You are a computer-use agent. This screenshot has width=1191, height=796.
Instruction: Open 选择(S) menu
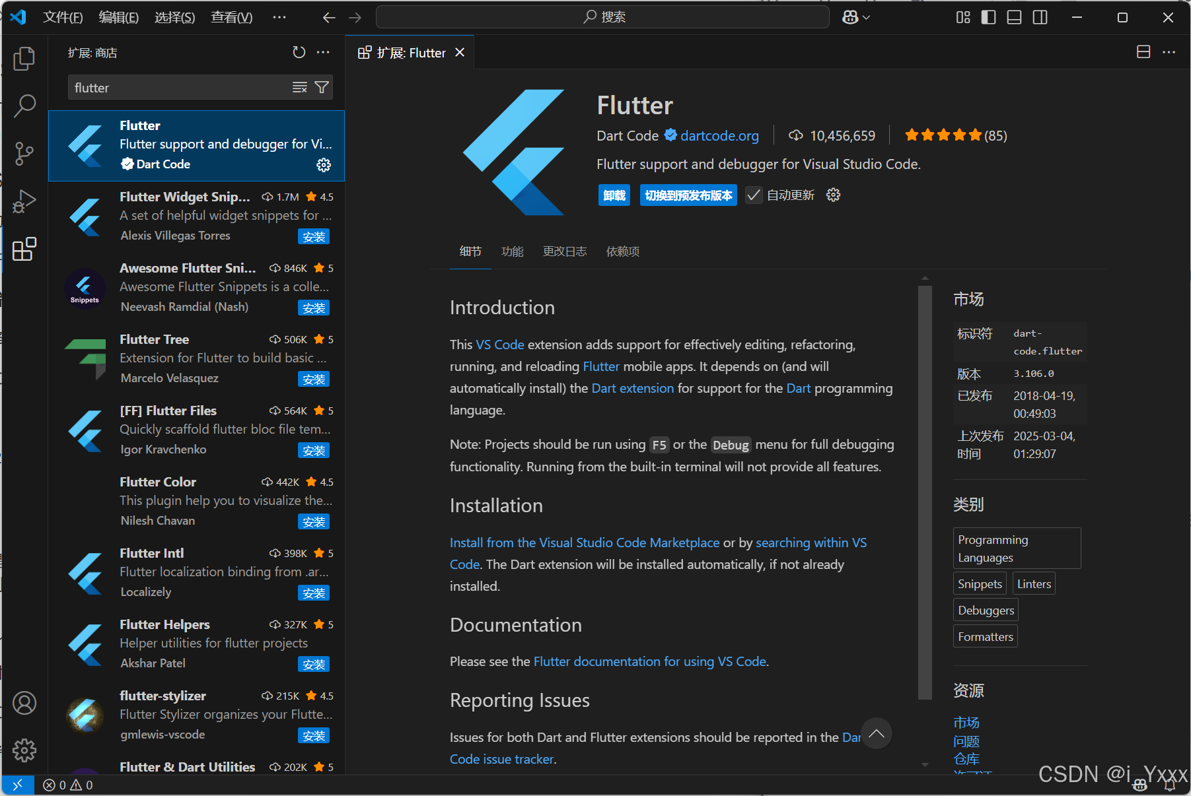(175, 17)
